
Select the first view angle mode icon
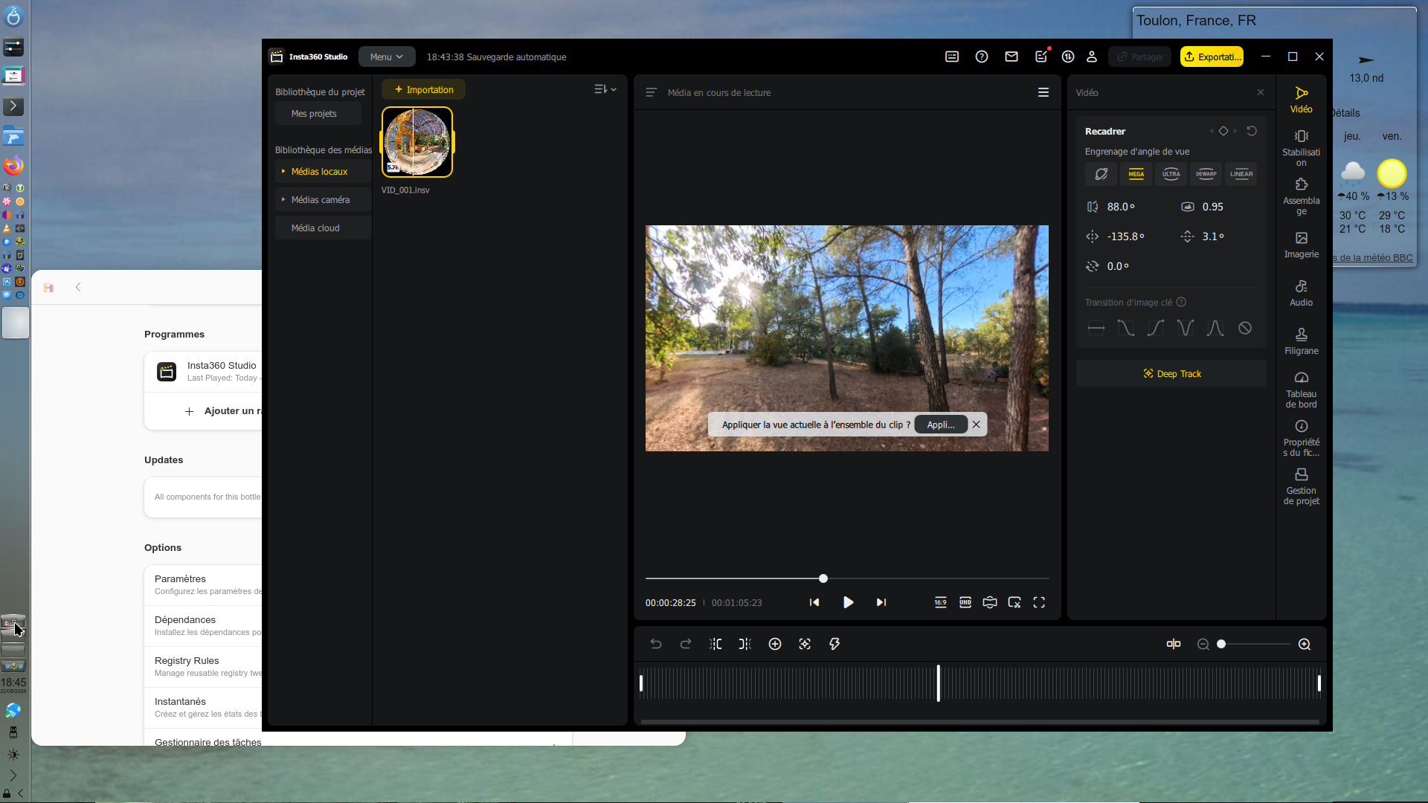[x=1101, y=174]
